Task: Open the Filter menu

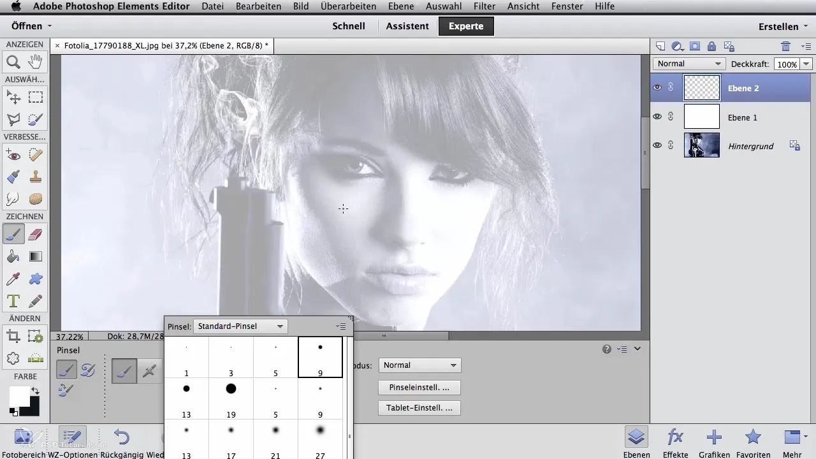Action: tap(483, 6)
